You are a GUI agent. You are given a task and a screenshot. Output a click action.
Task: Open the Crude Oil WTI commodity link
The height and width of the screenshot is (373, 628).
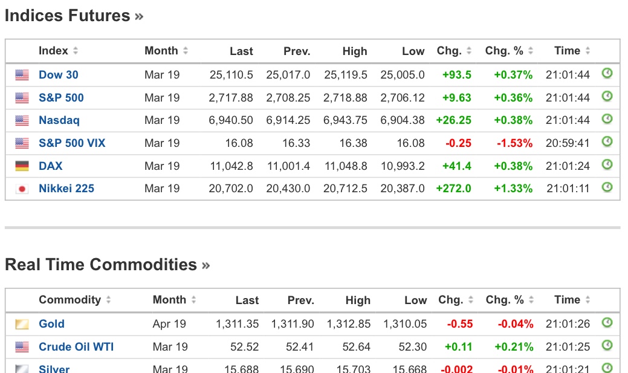pos(76,347)
